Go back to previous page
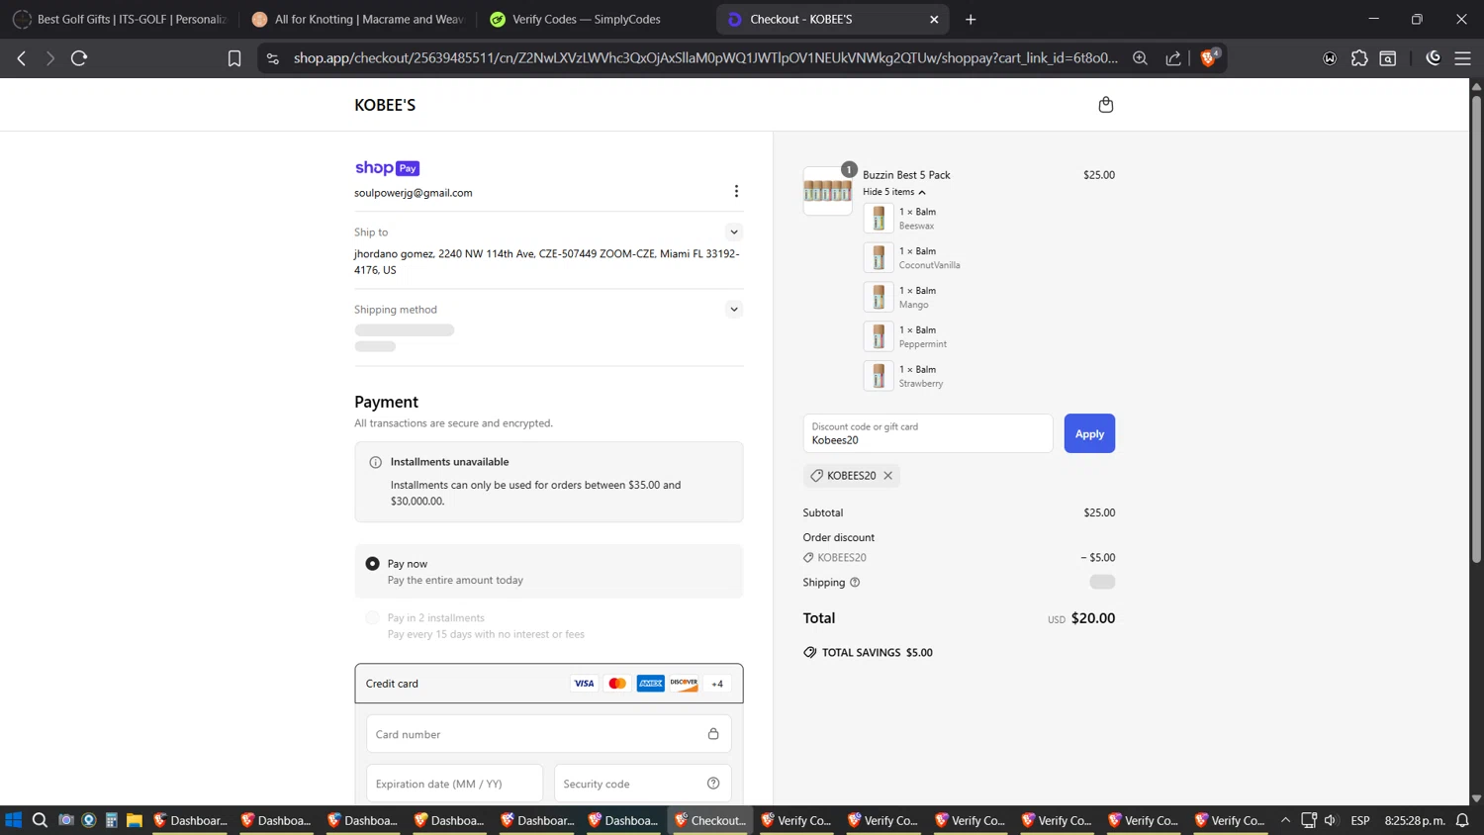Image resolution: width=1484 pixels, height=835 pixels. coord(22,58)
